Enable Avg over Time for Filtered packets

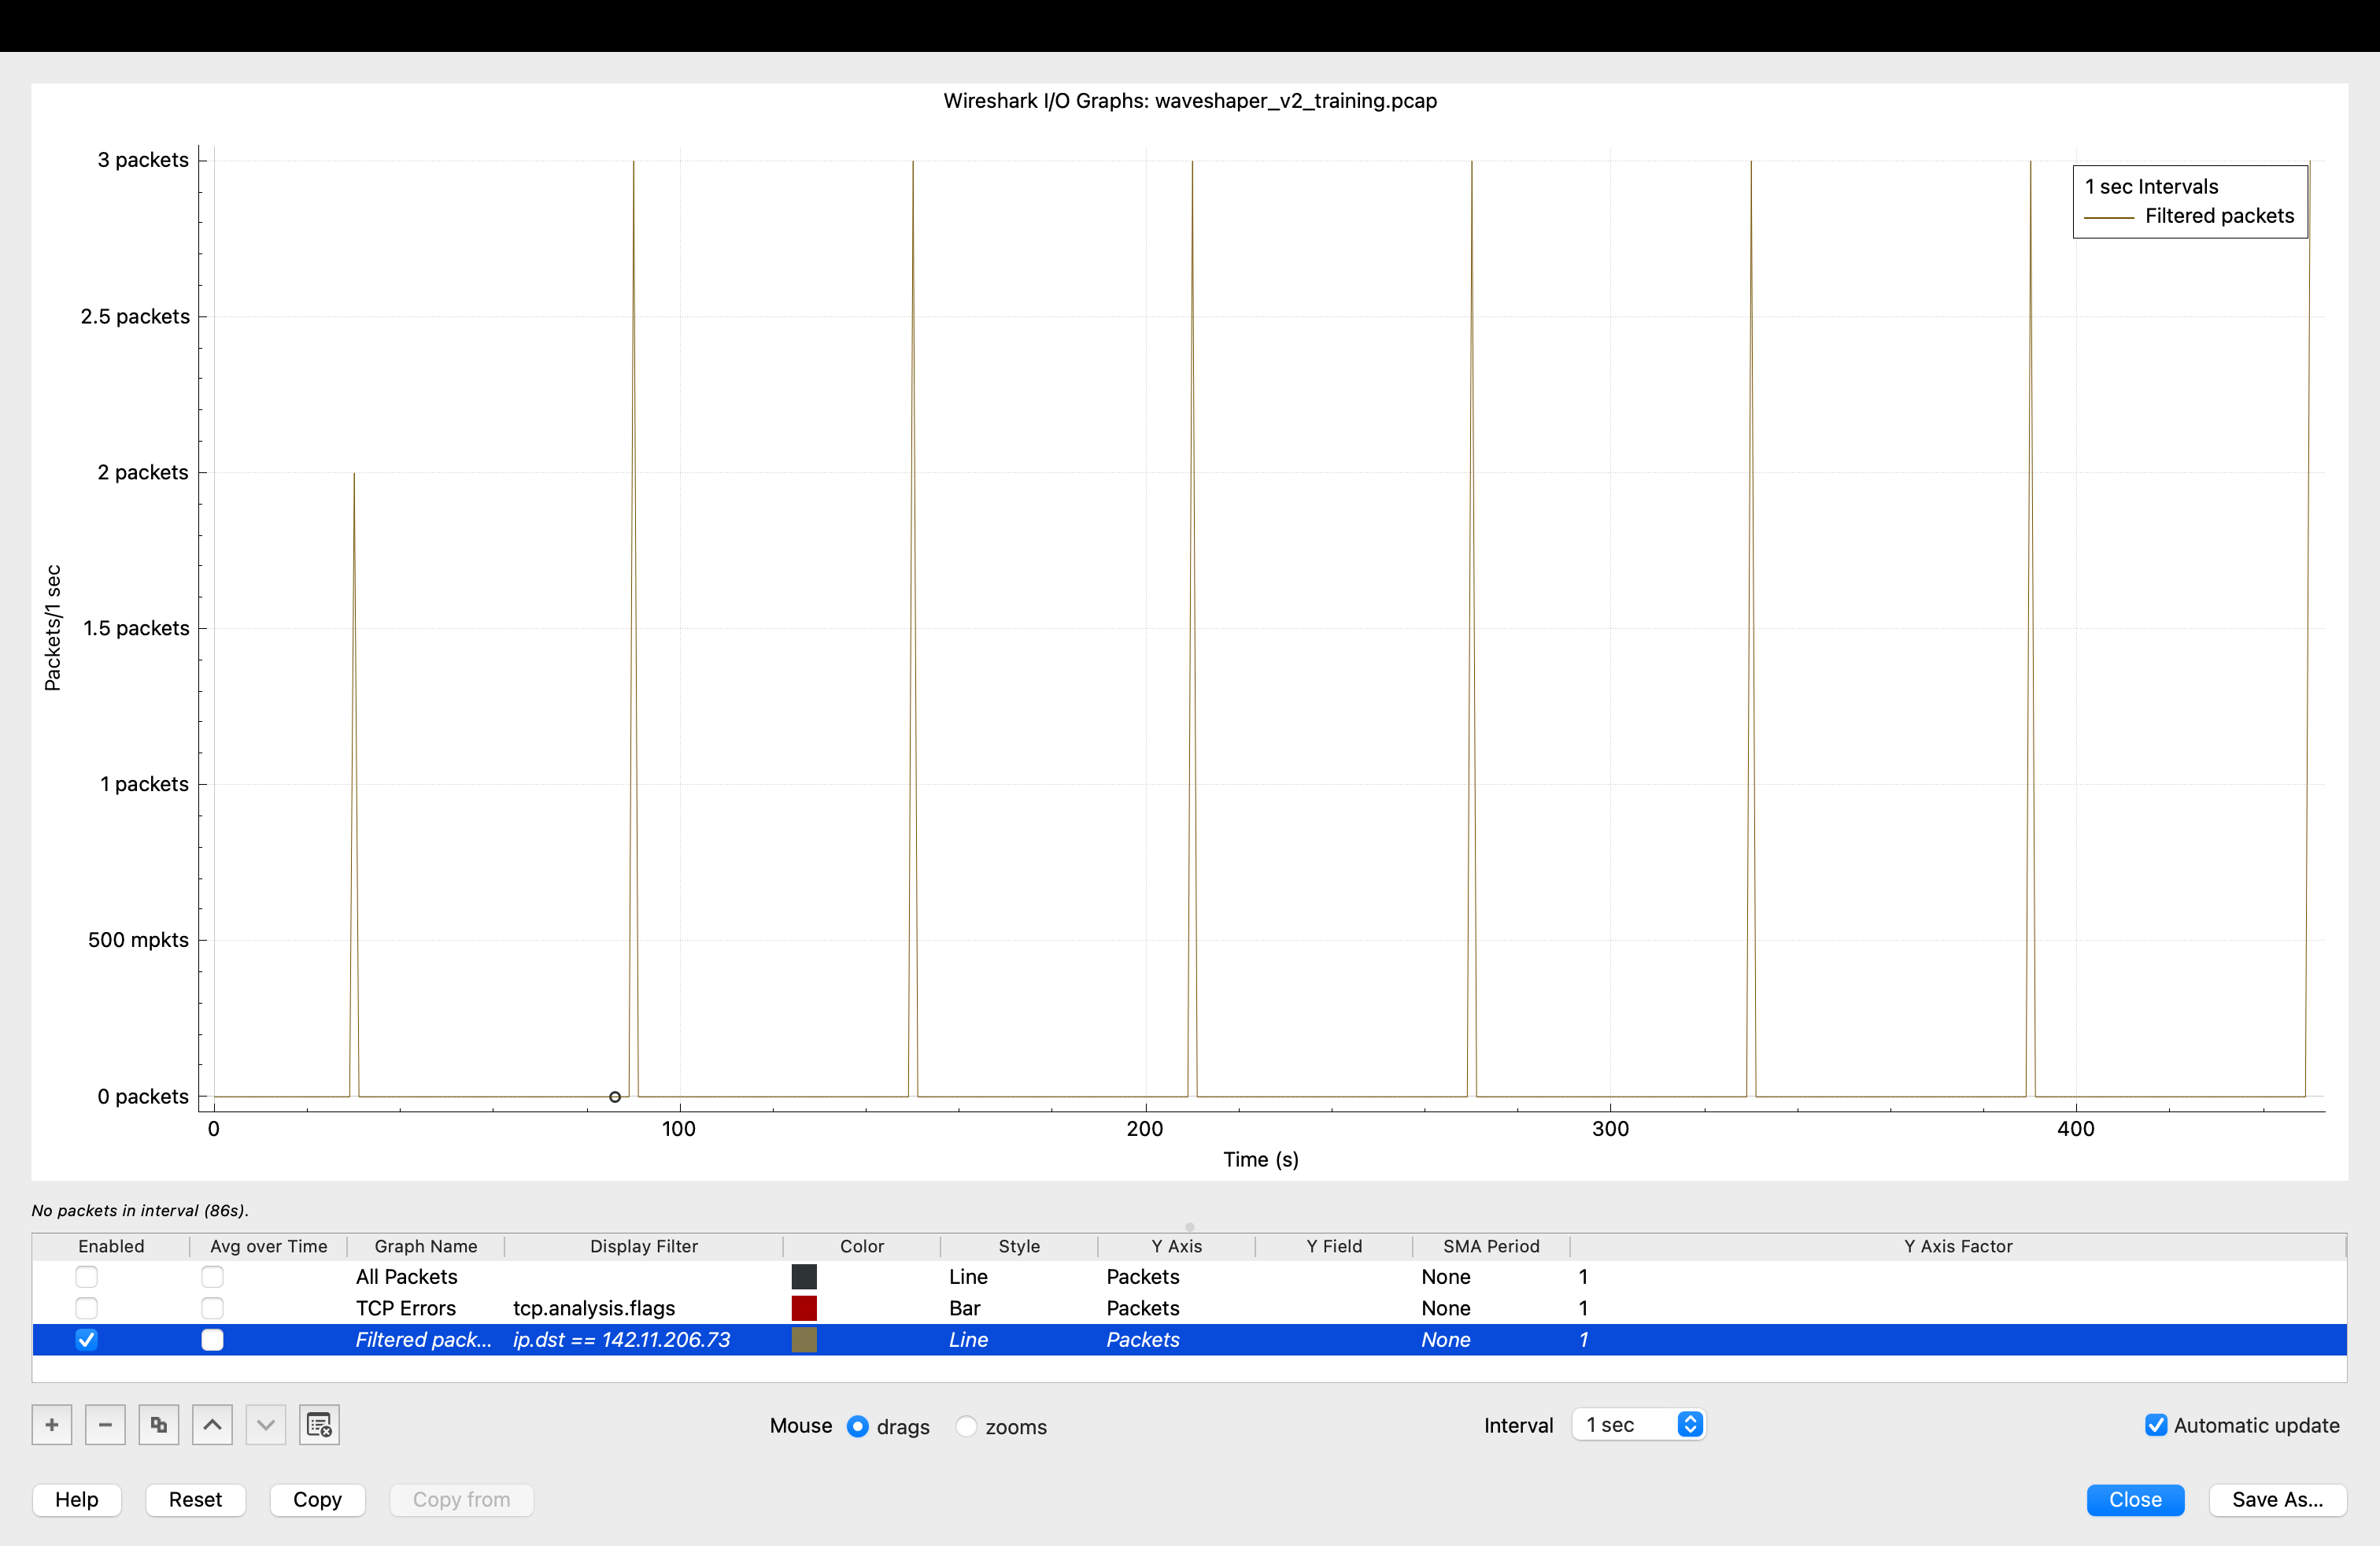point(212,1340)
